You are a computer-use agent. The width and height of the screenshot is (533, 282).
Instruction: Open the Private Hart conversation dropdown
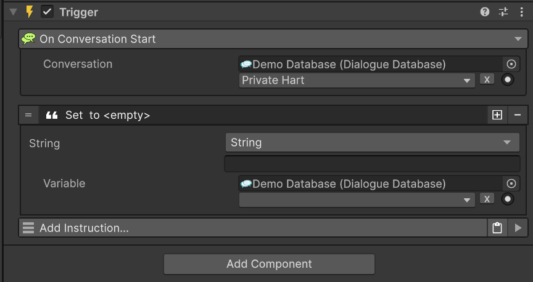pyautogui.click(x=357, y=80)
